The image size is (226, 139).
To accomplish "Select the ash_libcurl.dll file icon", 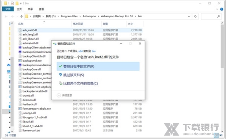I will pyautogui.click(x=20, y=39).
